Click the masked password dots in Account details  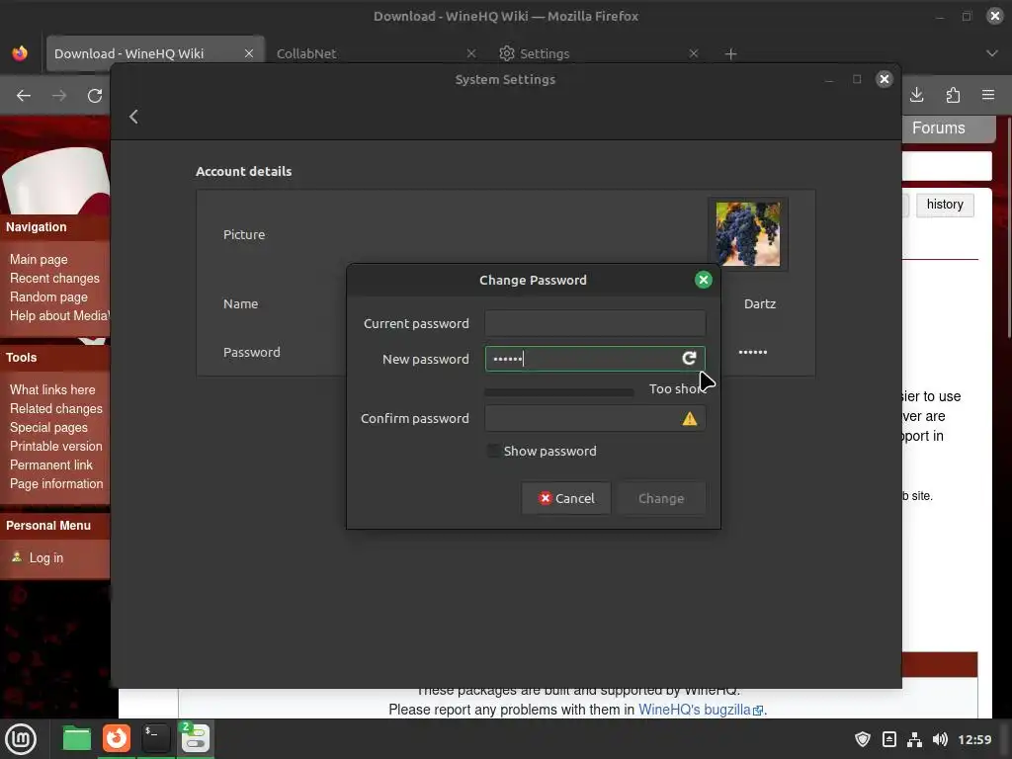(x=752, y=353)
